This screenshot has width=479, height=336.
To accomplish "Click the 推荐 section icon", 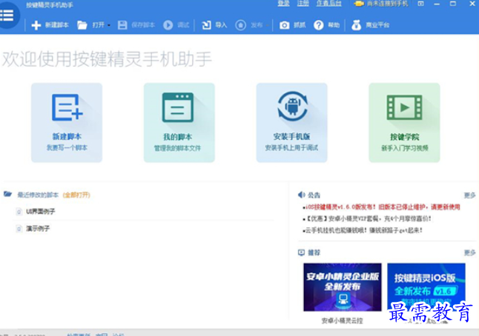I will (x=301, y=252).
